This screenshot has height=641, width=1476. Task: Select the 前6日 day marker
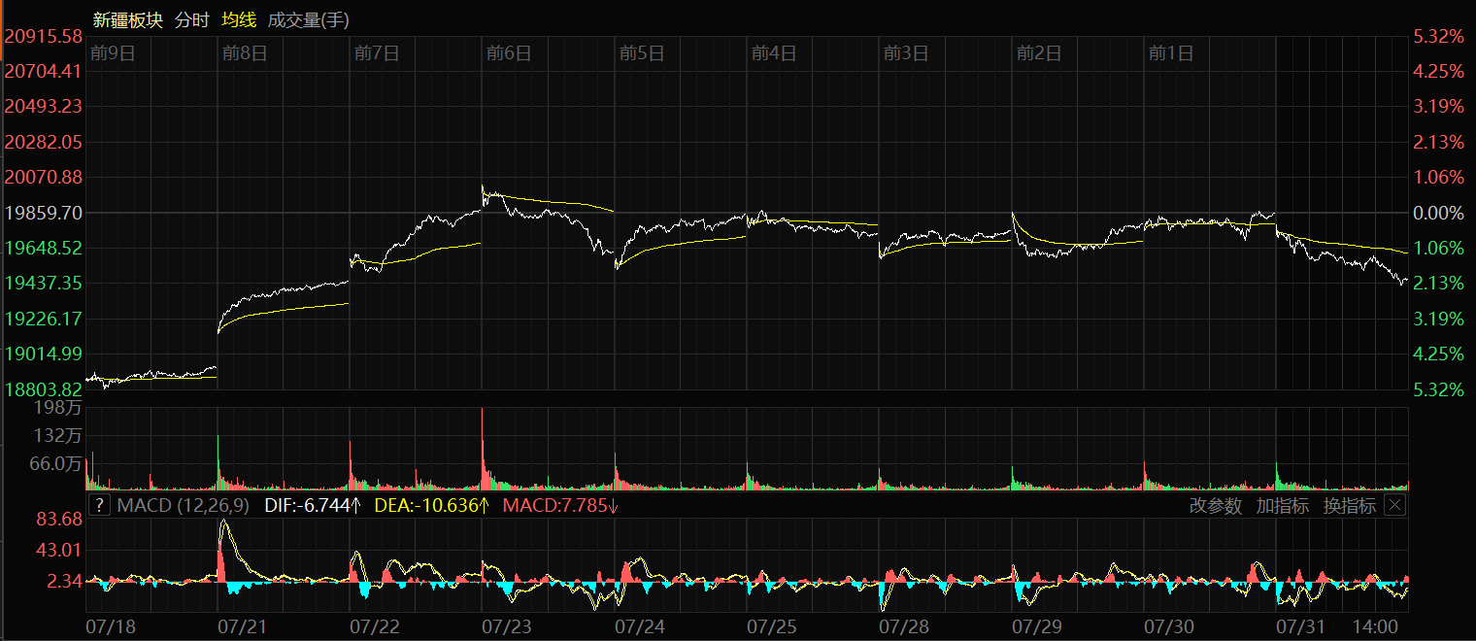[x=509, y=53]
